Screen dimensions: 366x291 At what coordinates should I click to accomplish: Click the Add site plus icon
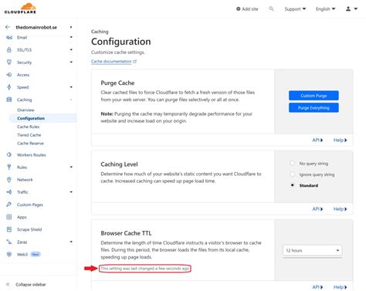239,8
